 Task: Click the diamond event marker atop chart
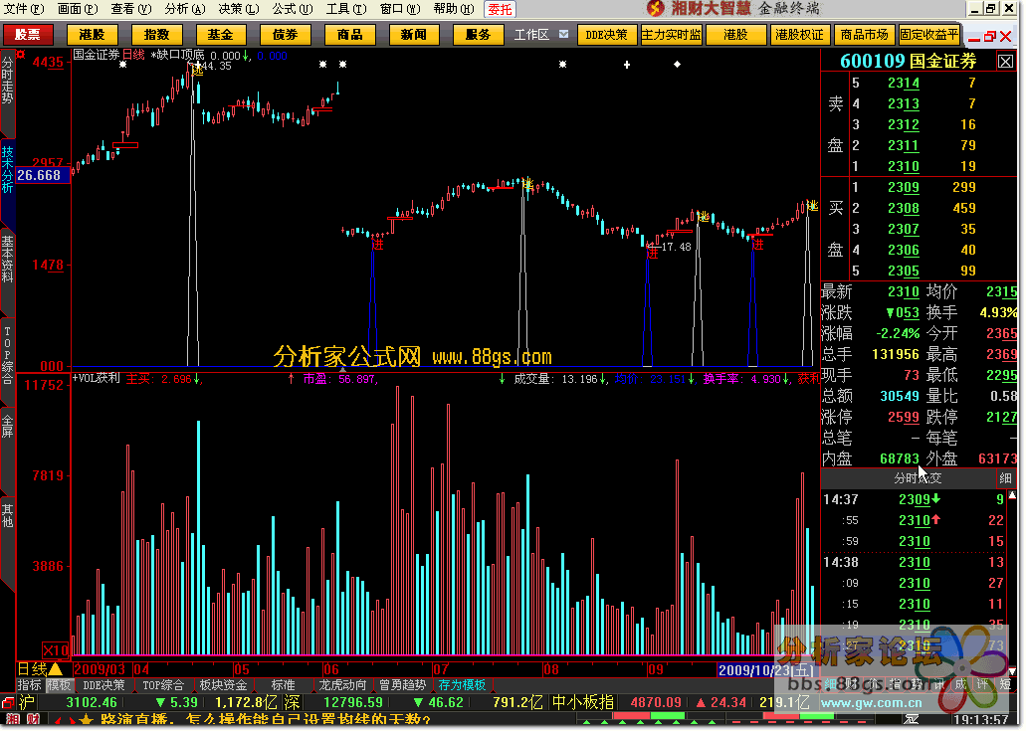tap(678, 64)
